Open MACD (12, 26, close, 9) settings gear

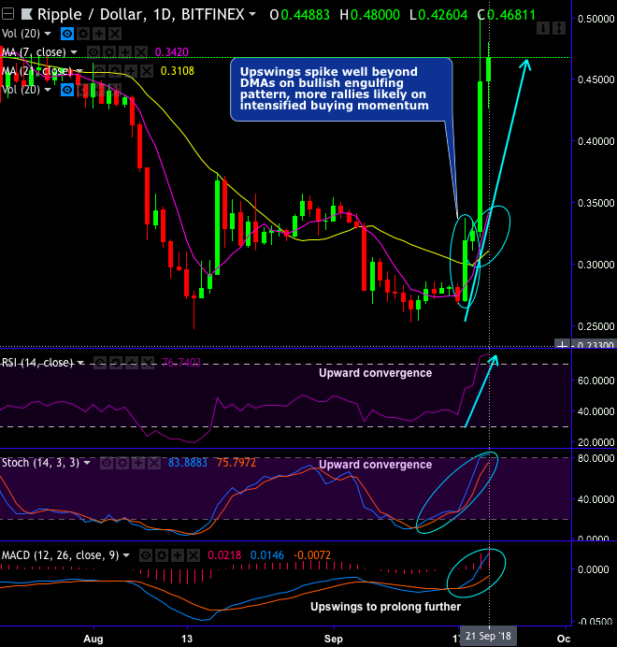click(x=162, y=555)
